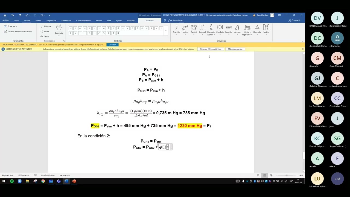This screenshot has width=350, height=197.
Task: Switch to the ACROBAT tab
Action: point(131,21)
